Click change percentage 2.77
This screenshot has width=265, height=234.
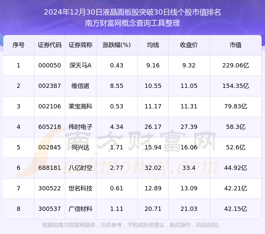tap(117, 168)
